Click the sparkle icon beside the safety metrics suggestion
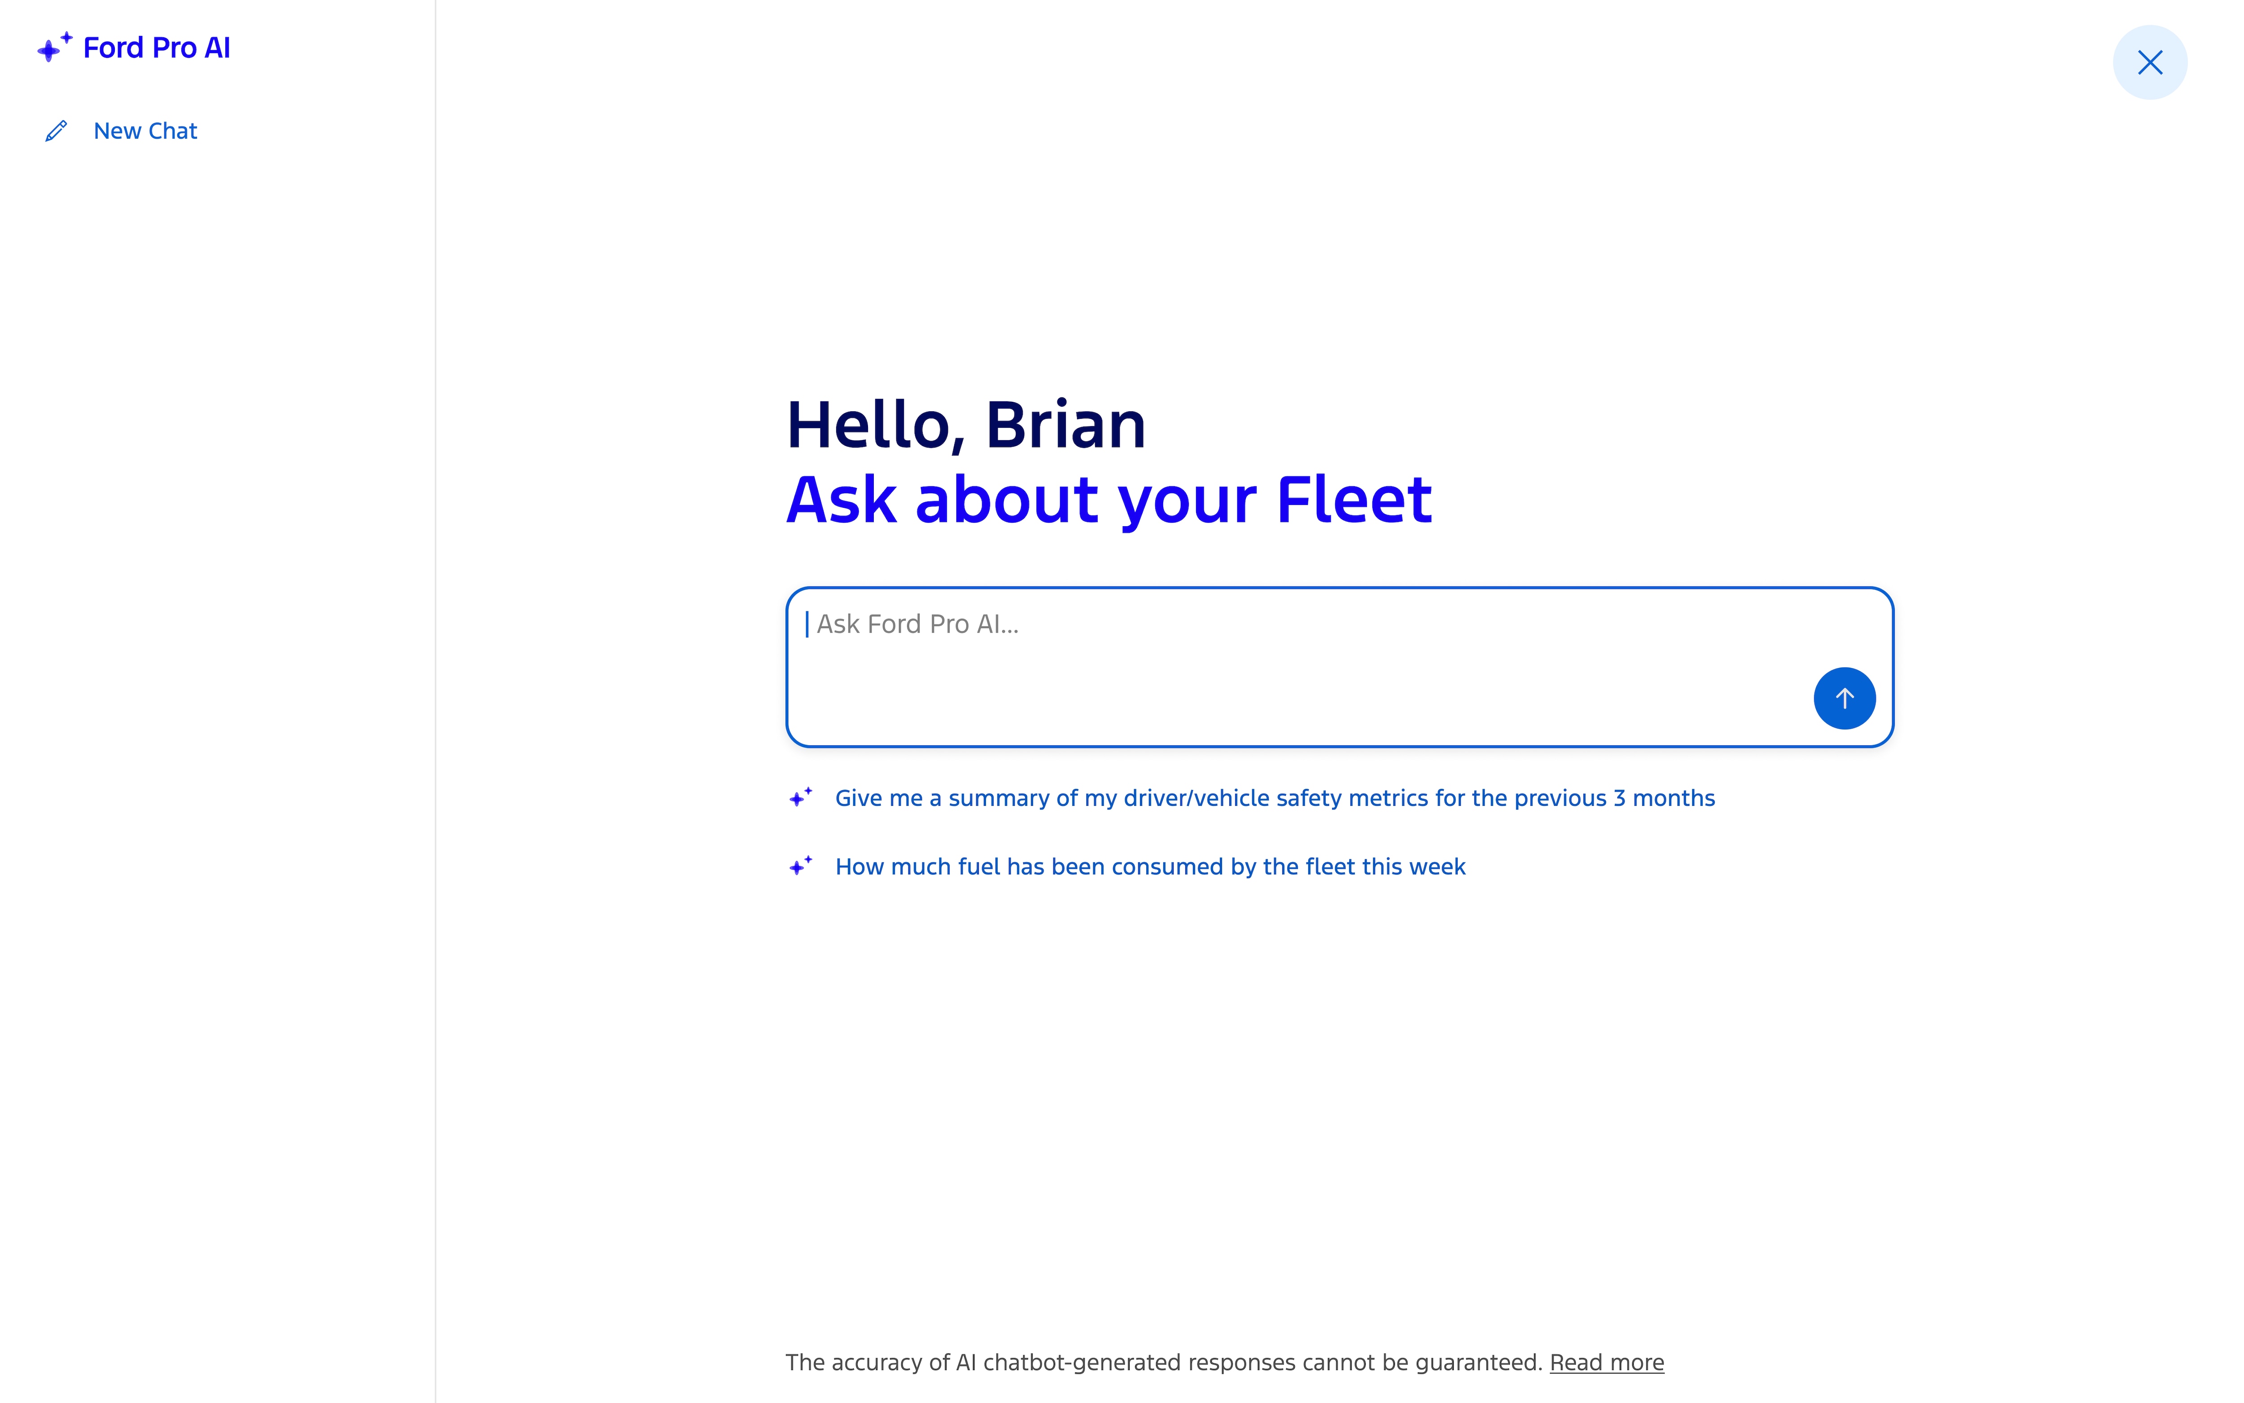Image resolution: width=2244 pixels, height=1403 pixels. coord(801,796)
